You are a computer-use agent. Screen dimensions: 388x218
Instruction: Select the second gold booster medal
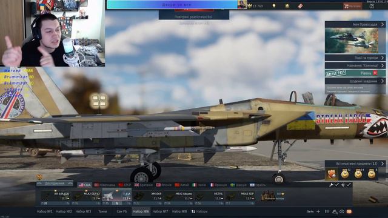pos(358,174)
